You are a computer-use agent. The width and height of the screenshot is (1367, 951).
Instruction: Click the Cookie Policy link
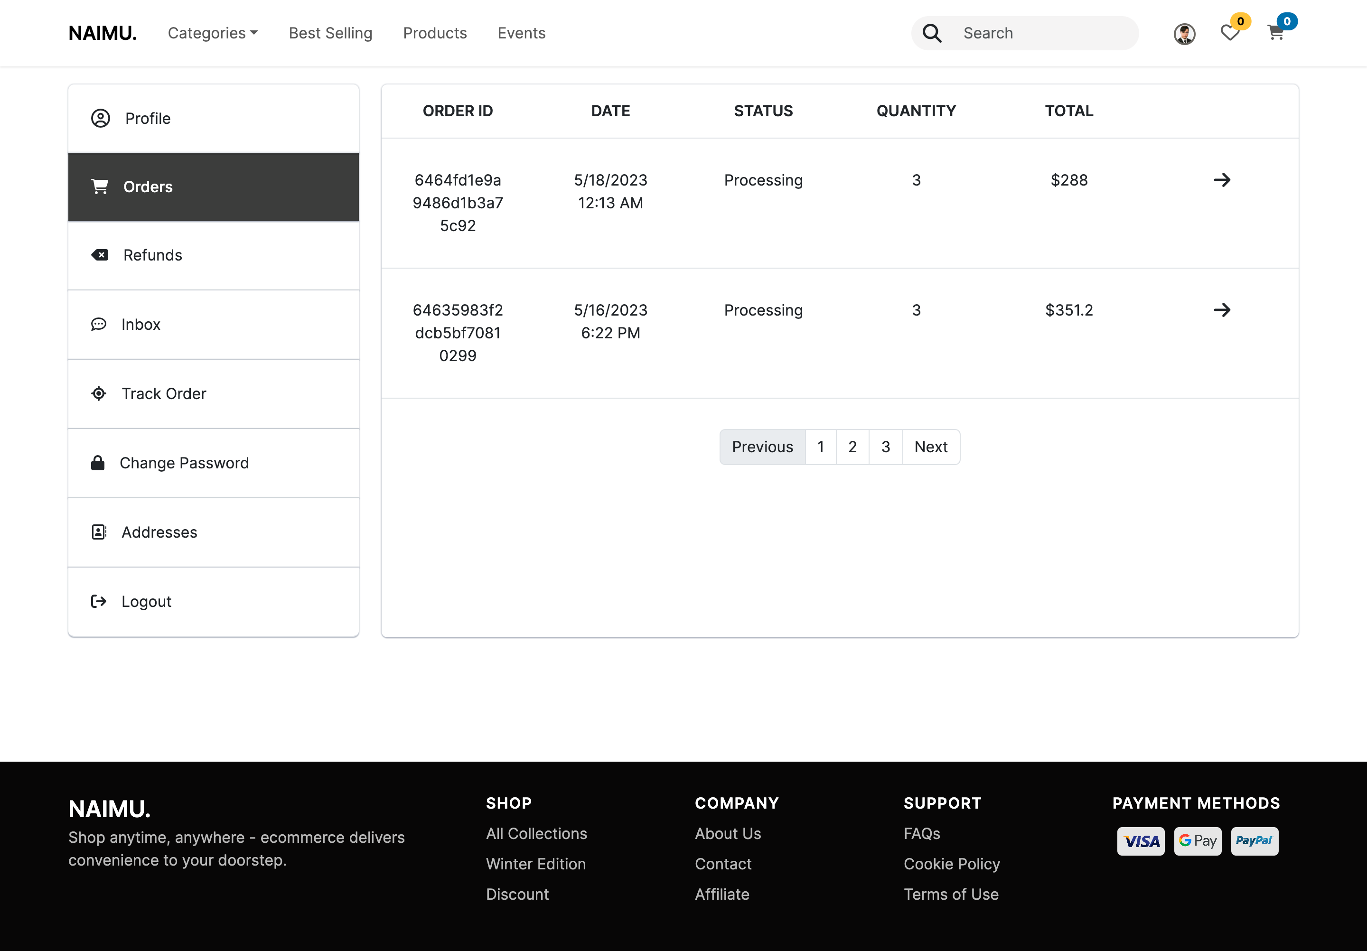pyautogui.click(x=951, y=864)
